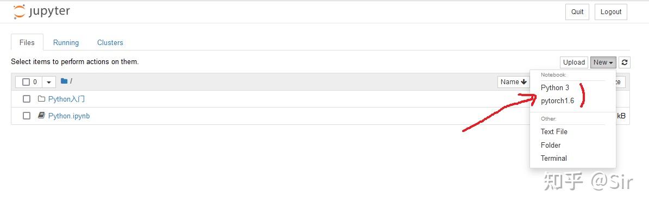Choose Text File from the New menu

(554, 131)
